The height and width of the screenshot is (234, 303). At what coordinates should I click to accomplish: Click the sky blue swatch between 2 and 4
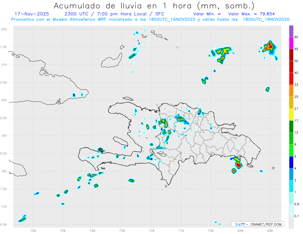coord(291,174)
